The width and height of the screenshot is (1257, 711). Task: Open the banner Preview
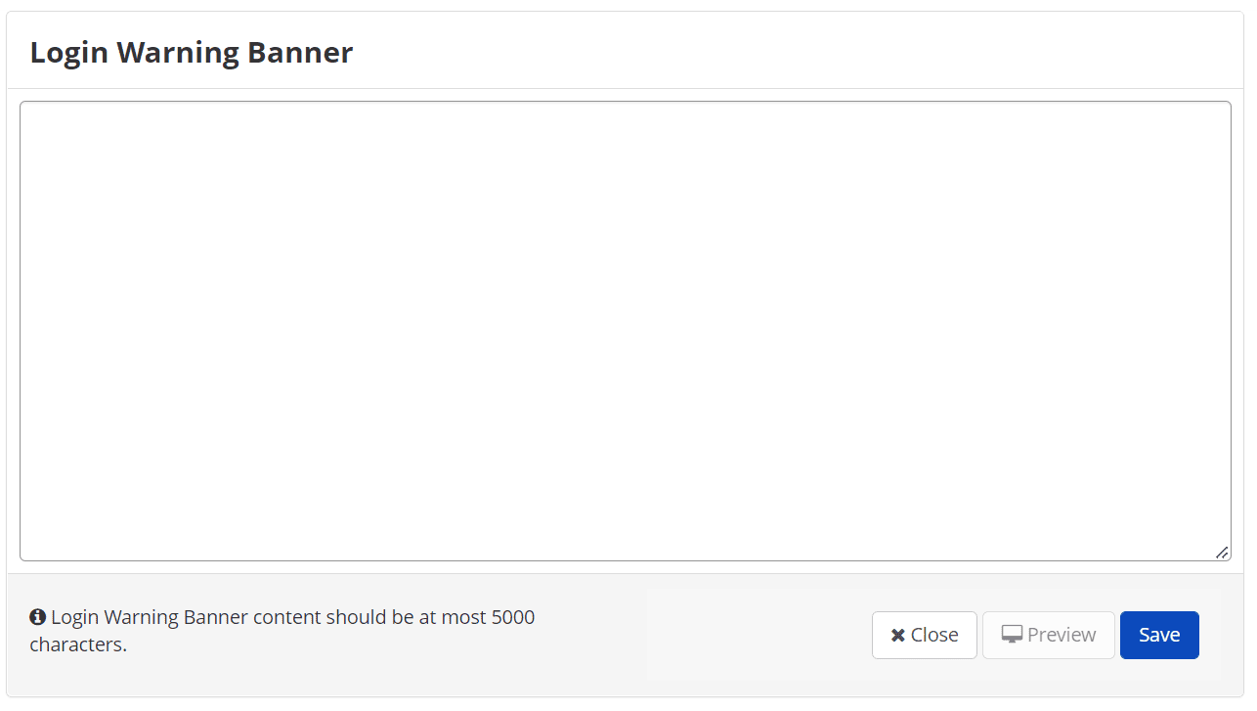(1048, 636)
